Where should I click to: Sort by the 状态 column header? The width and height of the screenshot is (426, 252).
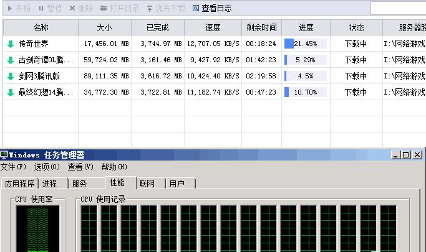[x=356, y=27]
